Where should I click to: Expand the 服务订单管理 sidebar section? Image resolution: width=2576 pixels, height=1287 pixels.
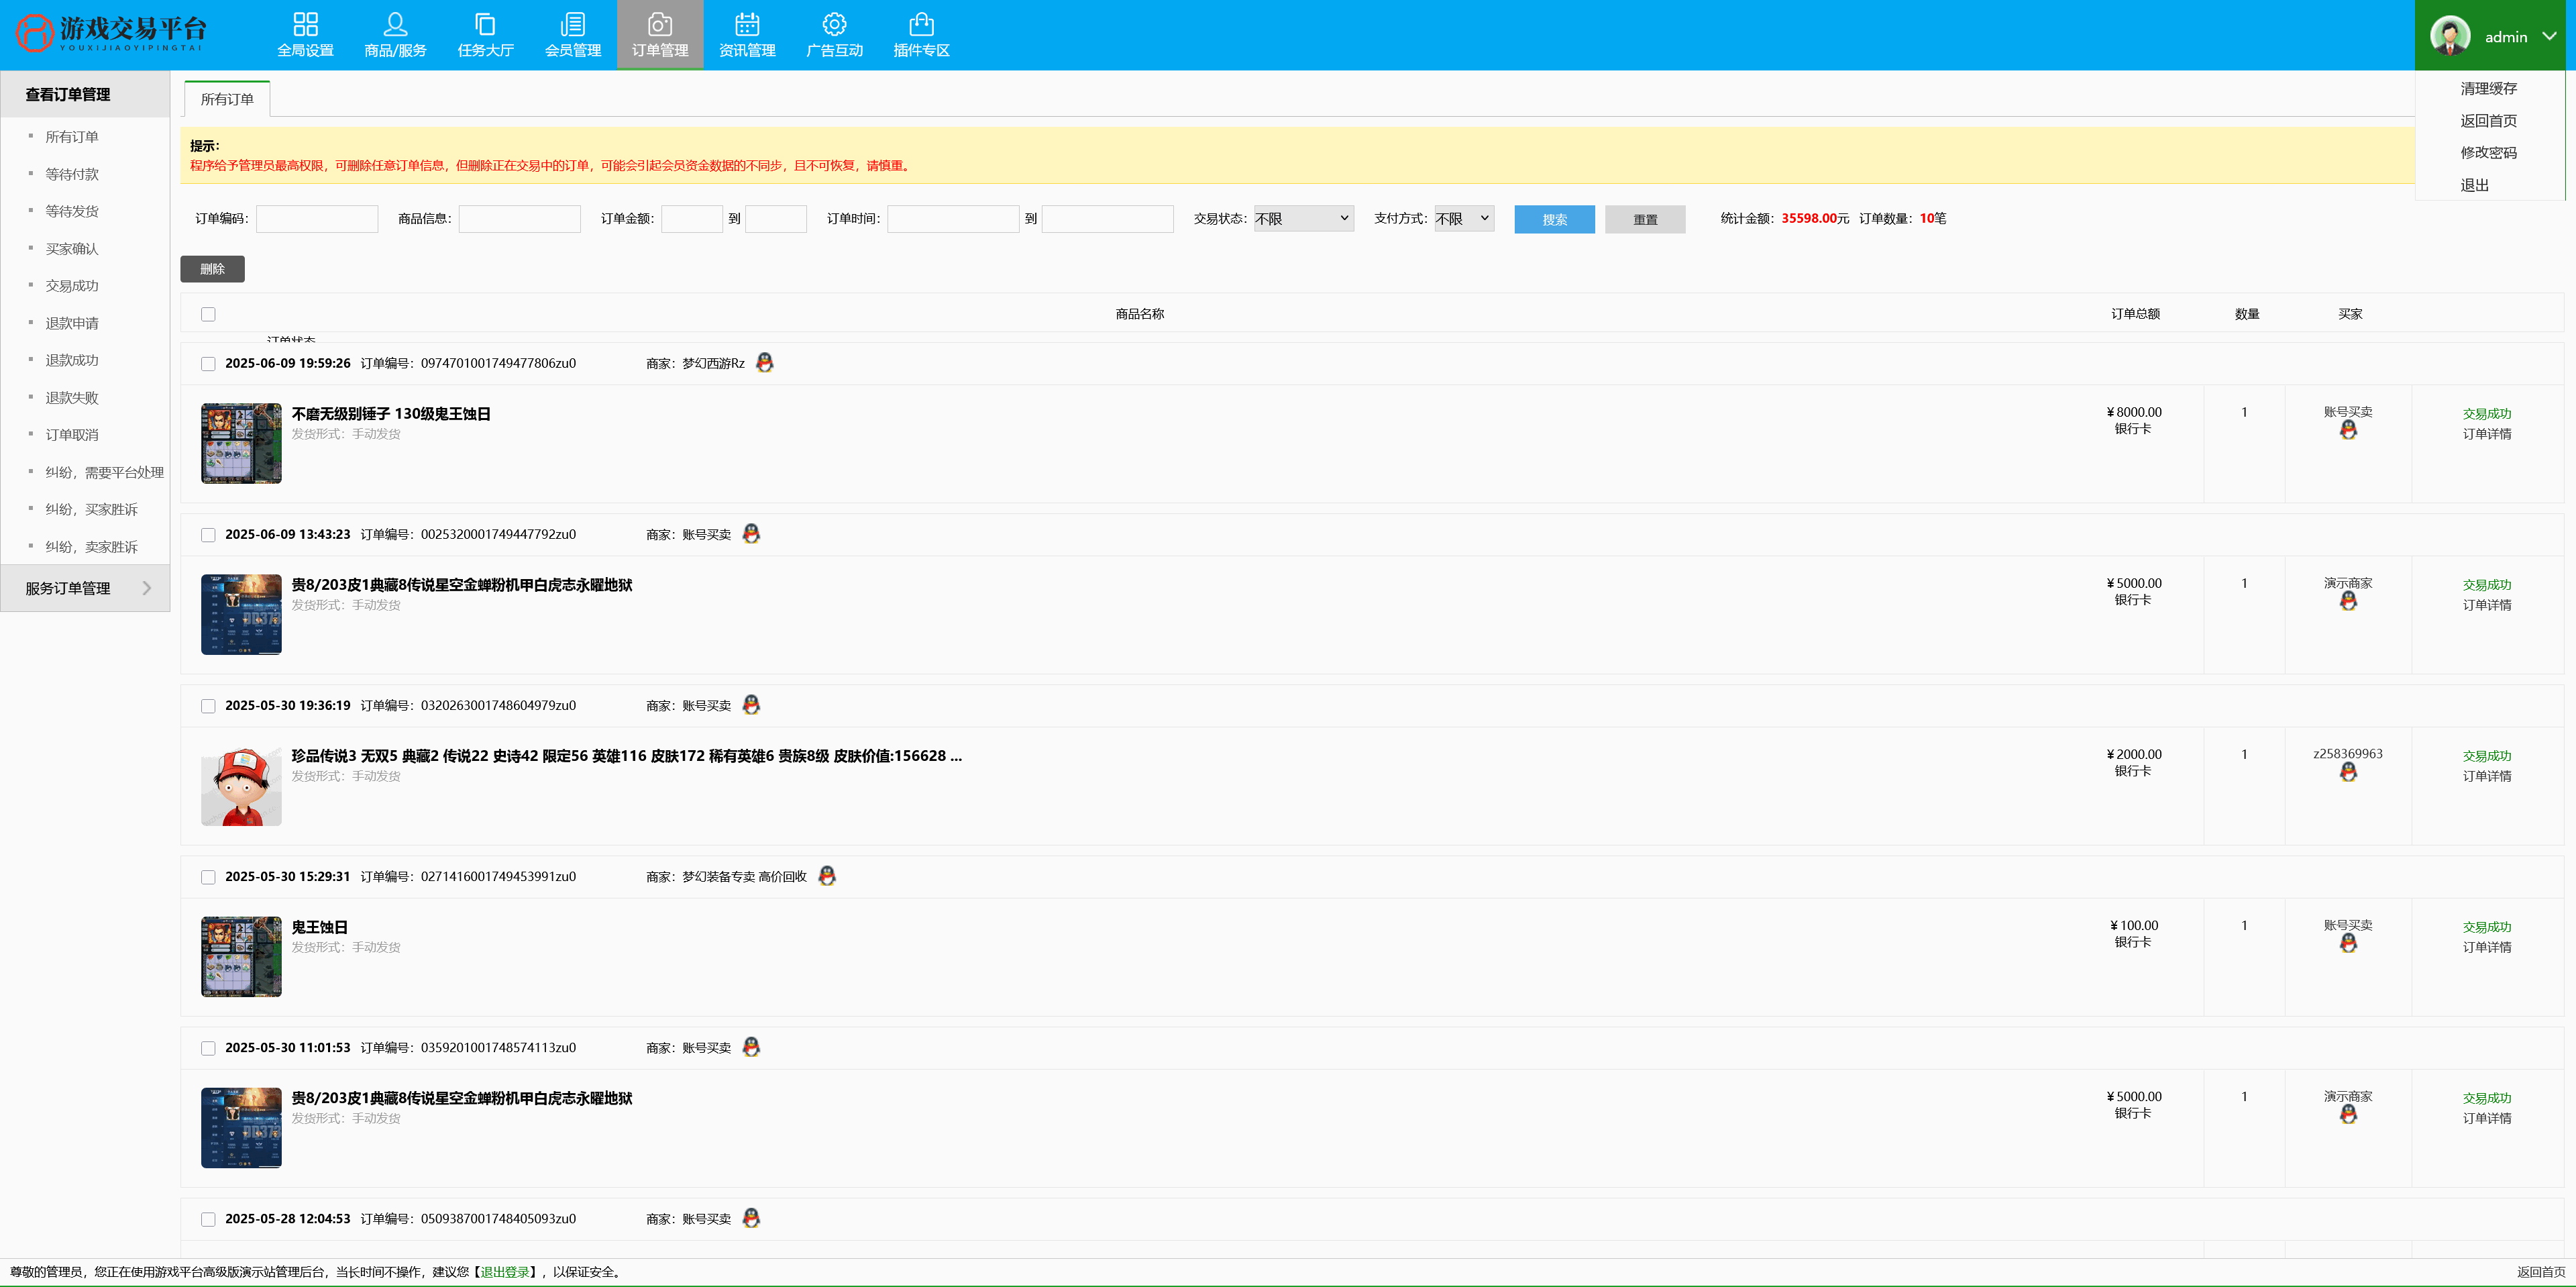coord(85,588)
